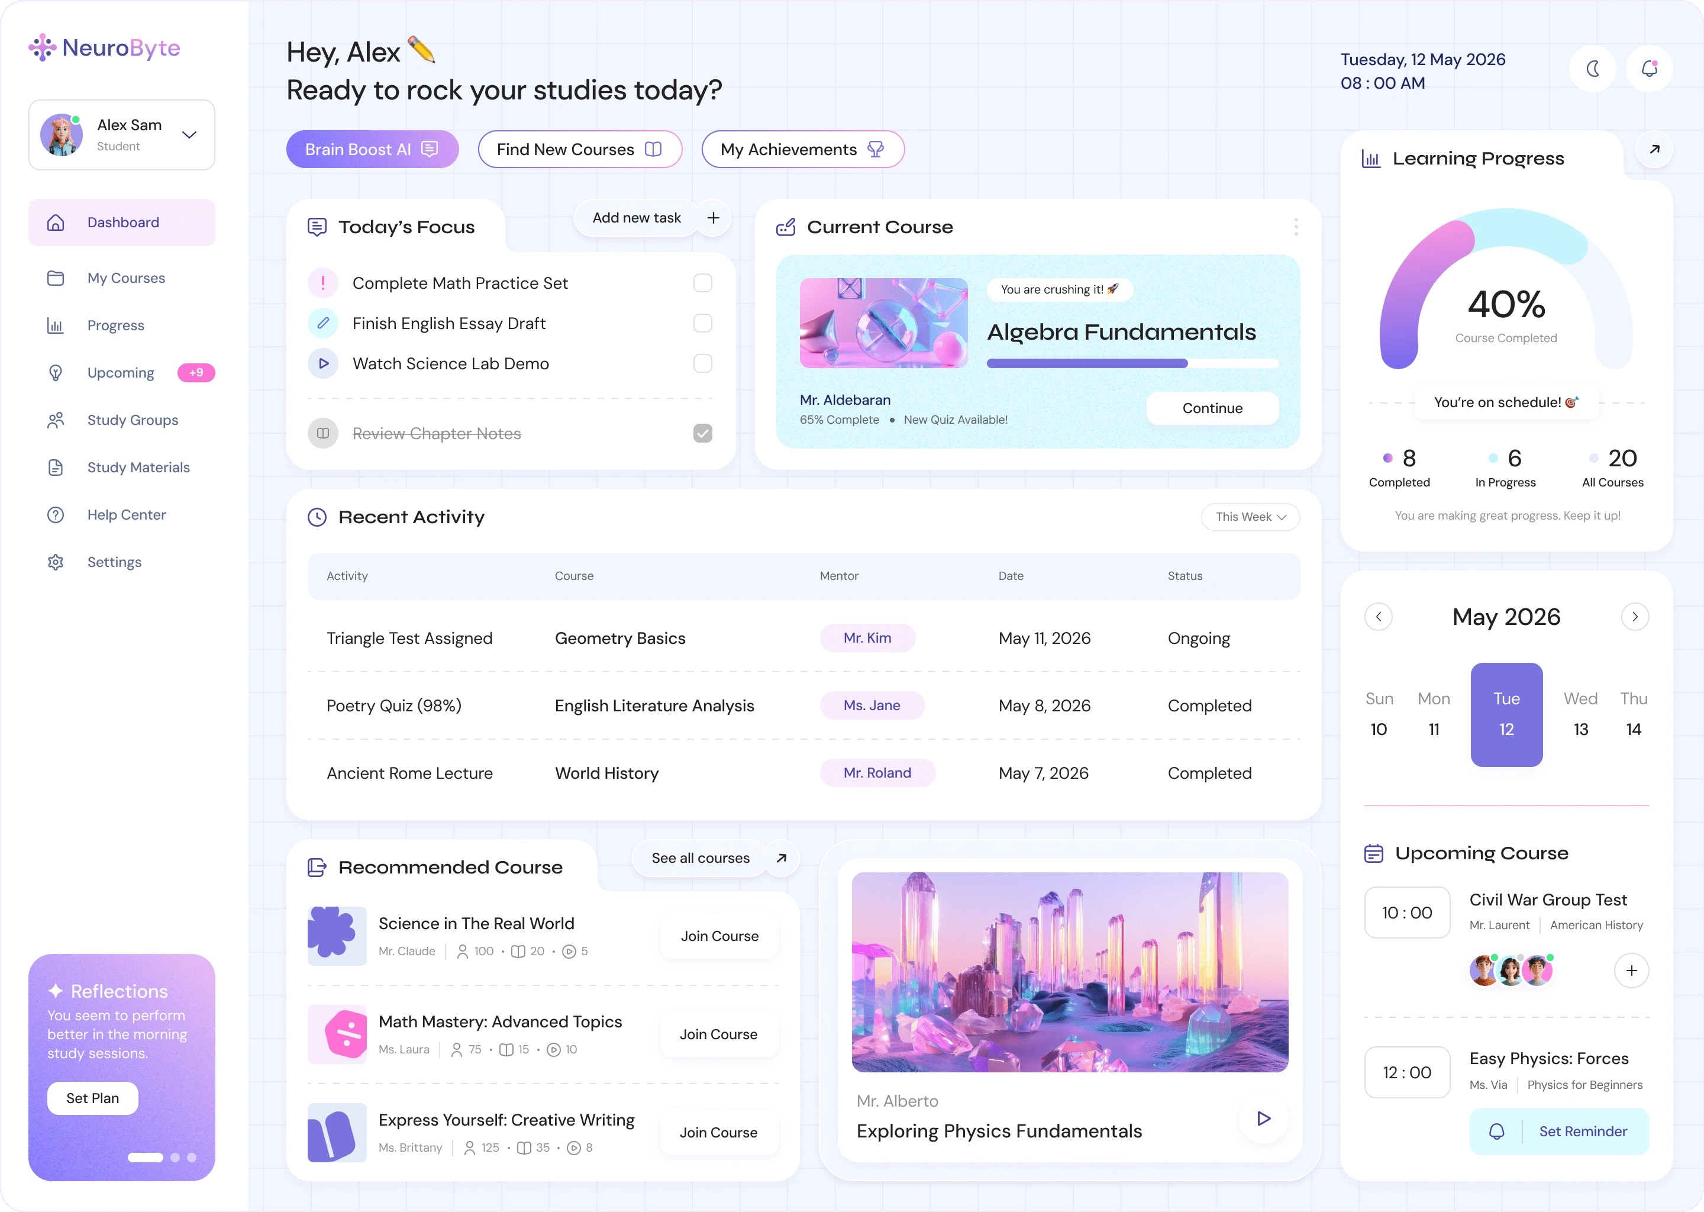The width and height of the screenshot is (1704, 1212).
Task: Click the Algebra Fundamentals progress bar
Action: pyautogui.click(x=1132, y=363)
